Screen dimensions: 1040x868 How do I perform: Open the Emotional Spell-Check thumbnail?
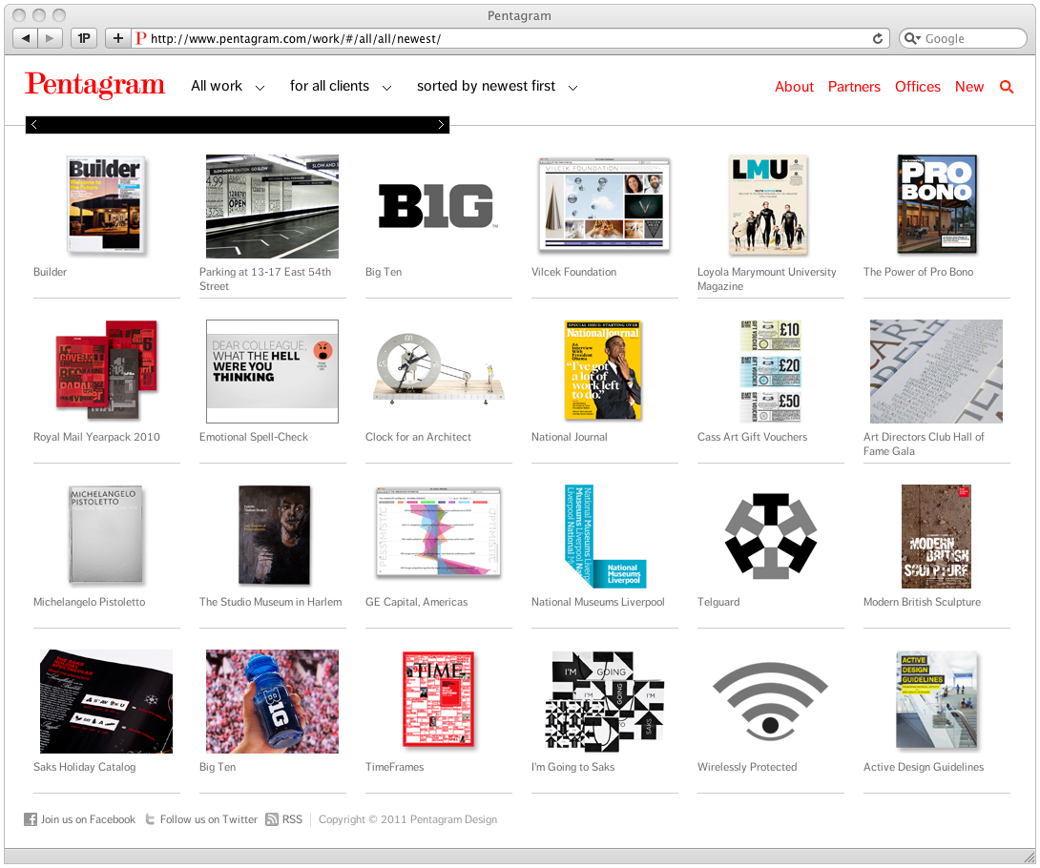pyautogui.click(x=272, y=371)
